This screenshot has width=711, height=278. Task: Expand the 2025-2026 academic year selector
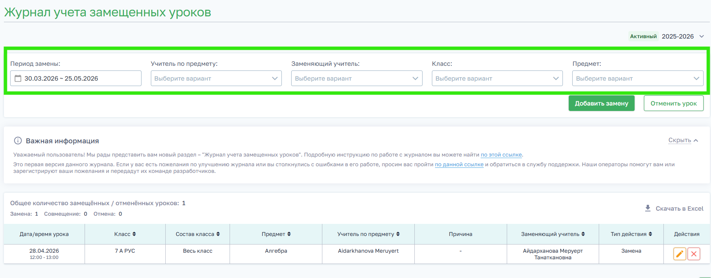pyautogui.click(x=683, y=36)
